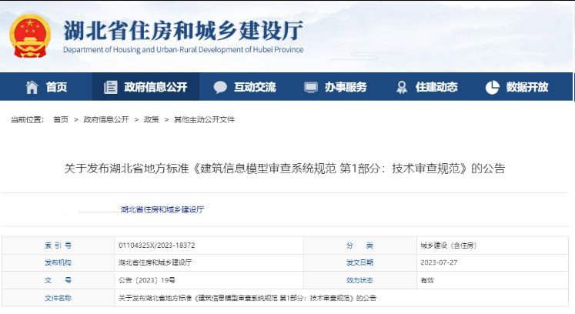Click the speech bubble icon beside 互动交流

coord(220,87)
